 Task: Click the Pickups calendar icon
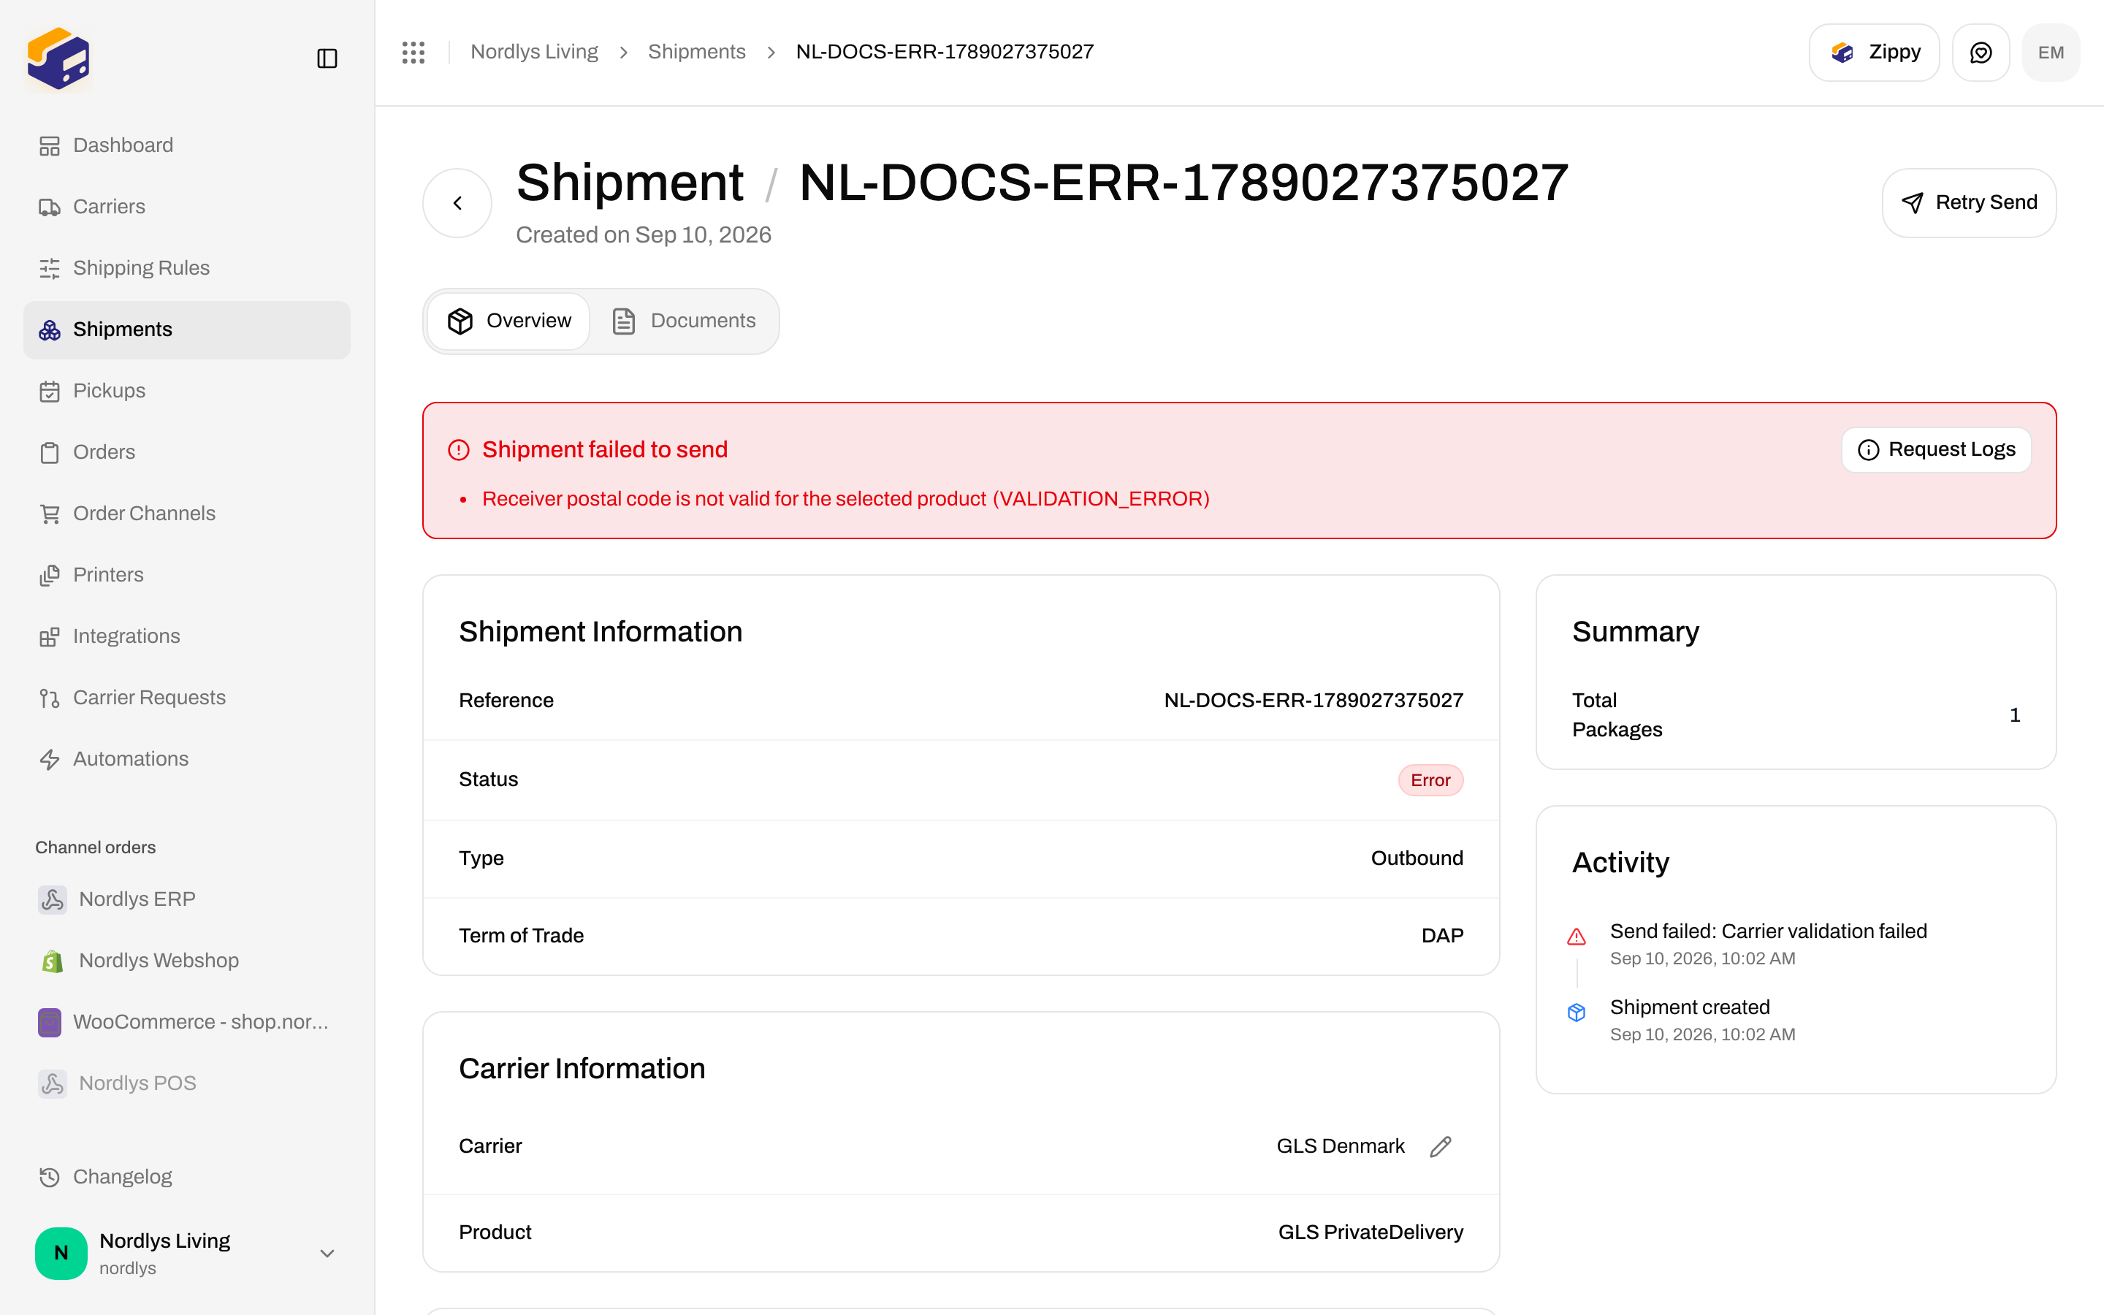[50, 392]
